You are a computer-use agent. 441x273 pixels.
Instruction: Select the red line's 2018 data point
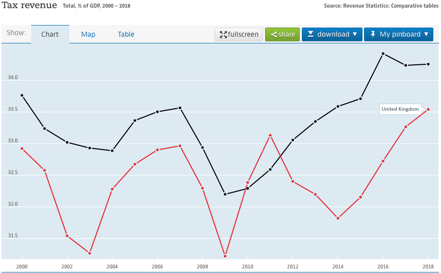click(x=428, y=109)
